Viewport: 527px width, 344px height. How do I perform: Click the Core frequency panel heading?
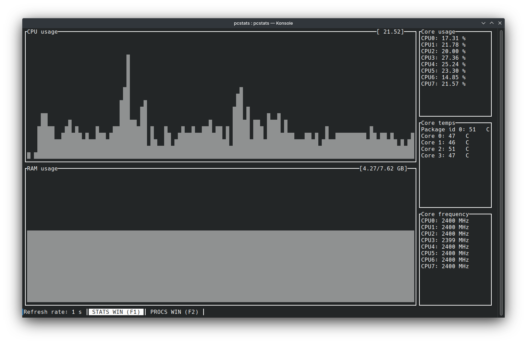[x=445, y=214]
